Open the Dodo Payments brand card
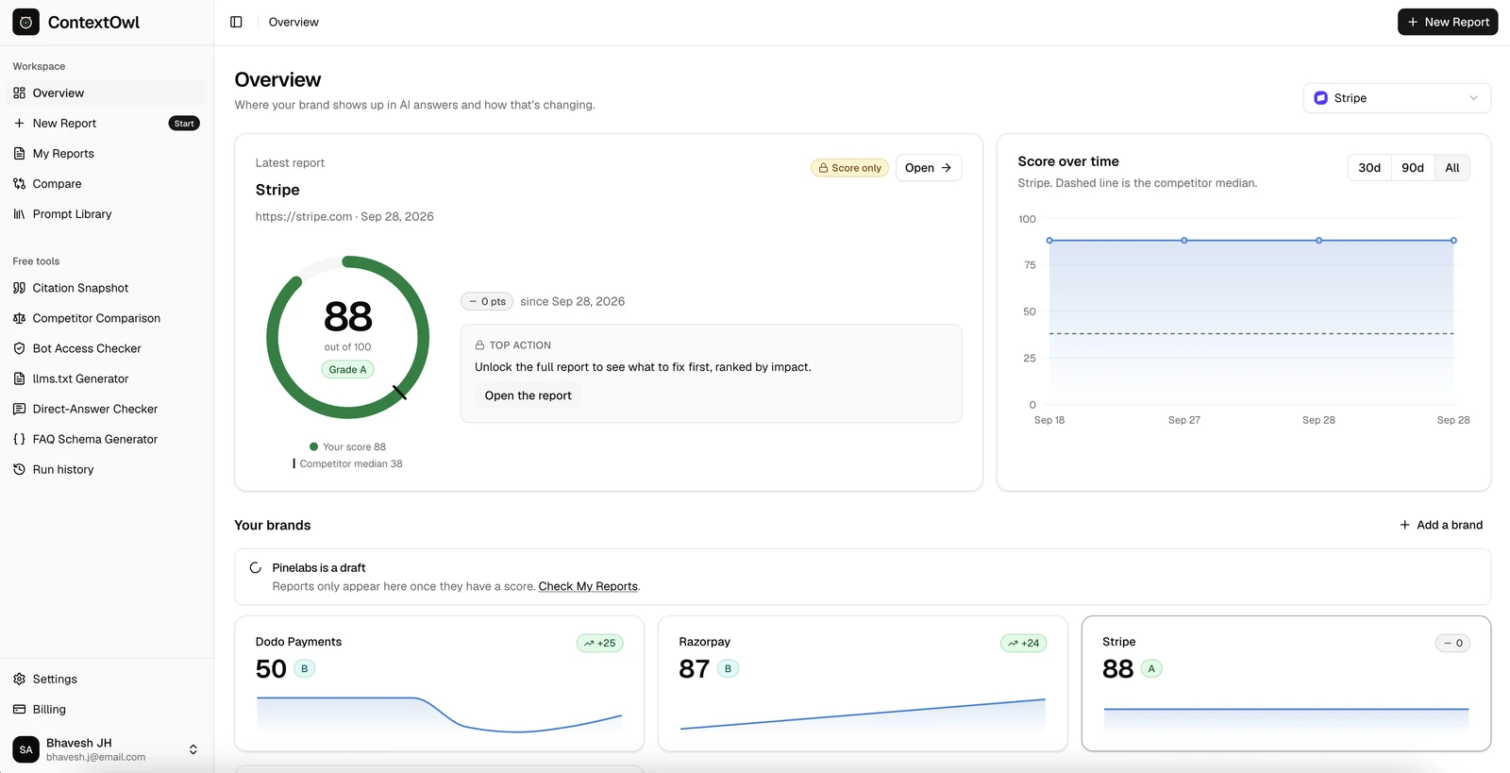This screenshot has width=1510, height=773. coord(439,683)
